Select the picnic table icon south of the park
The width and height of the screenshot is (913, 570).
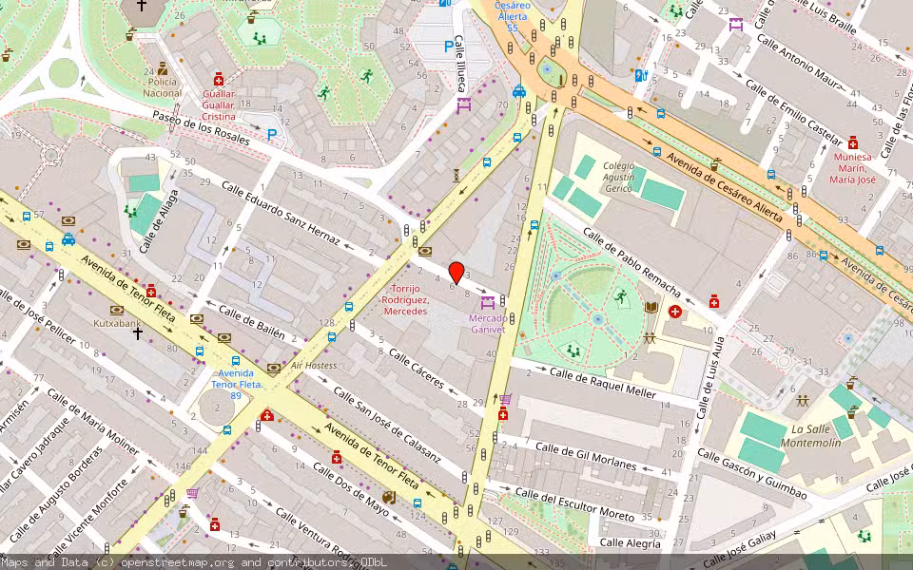[x=651, y=337]
